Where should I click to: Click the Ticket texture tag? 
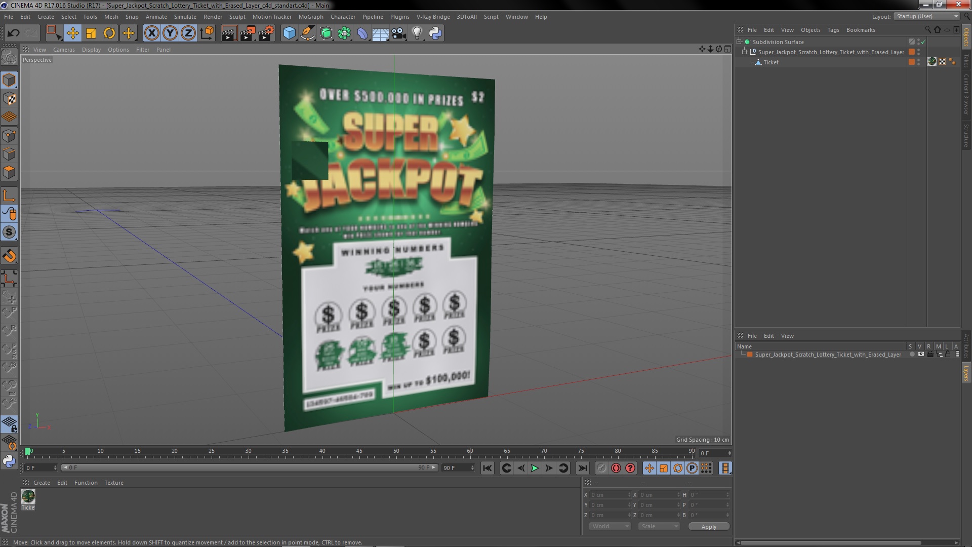932,62
